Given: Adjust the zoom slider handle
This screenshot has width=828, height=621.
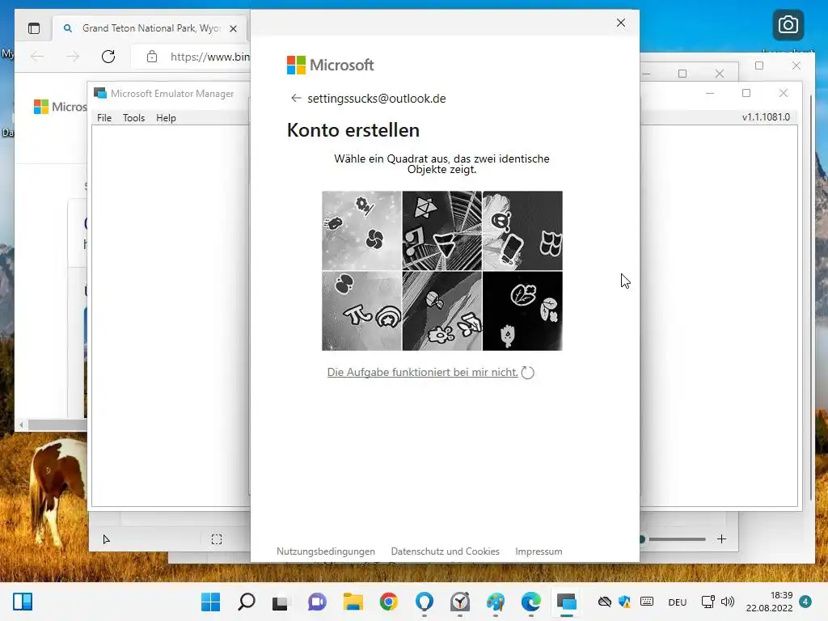Looking at the screenshot, I should [642, 539].
